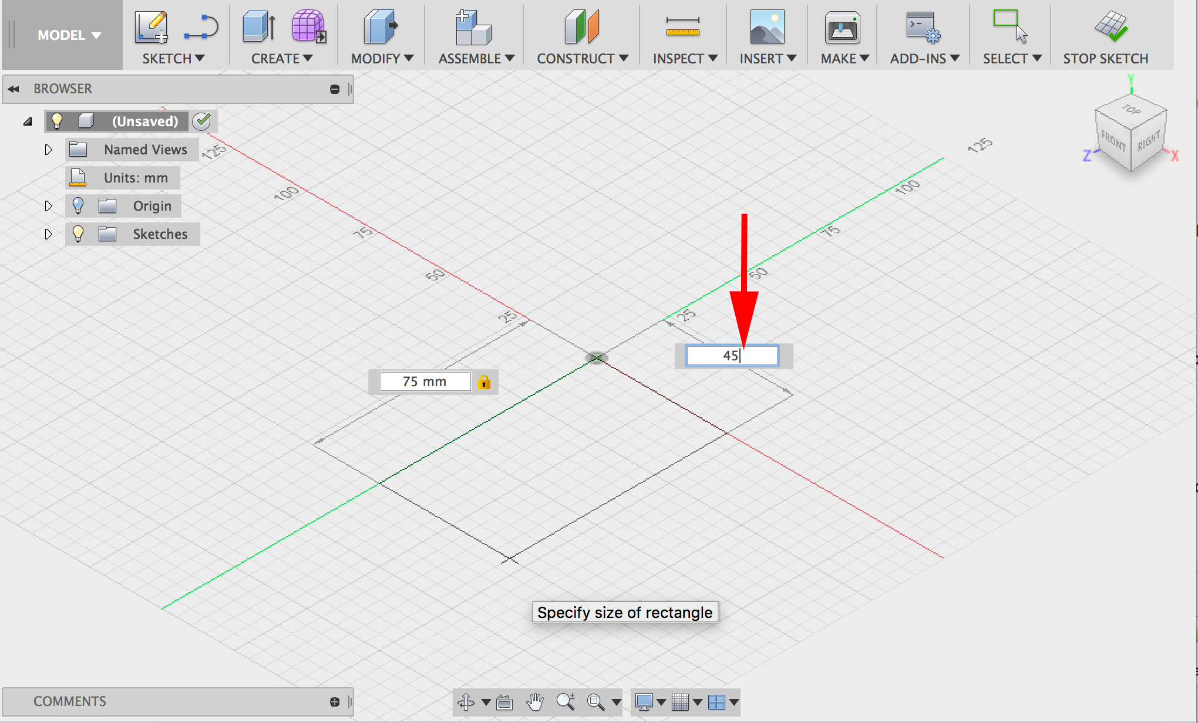Click the Zoom Window fit icon
The width and height of the screenshot is (1198, 723).
click(x=596, y=702)
